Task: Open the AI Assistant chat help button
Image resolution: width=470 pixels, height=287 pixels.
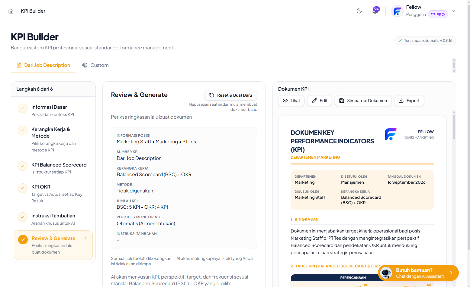Action: point(418,273)
